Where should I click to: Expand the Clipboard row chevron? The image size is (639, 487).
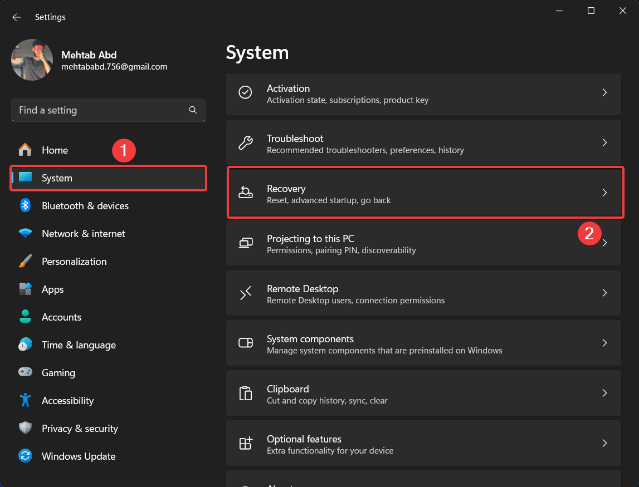[605, 393]
